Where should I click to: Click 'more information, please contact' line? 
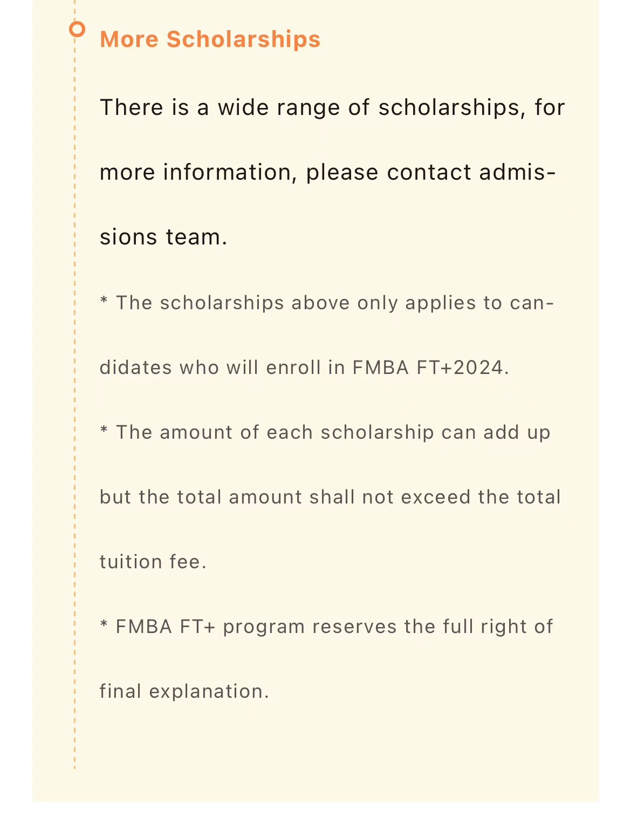pyautogui.click(x=280, y=172)
